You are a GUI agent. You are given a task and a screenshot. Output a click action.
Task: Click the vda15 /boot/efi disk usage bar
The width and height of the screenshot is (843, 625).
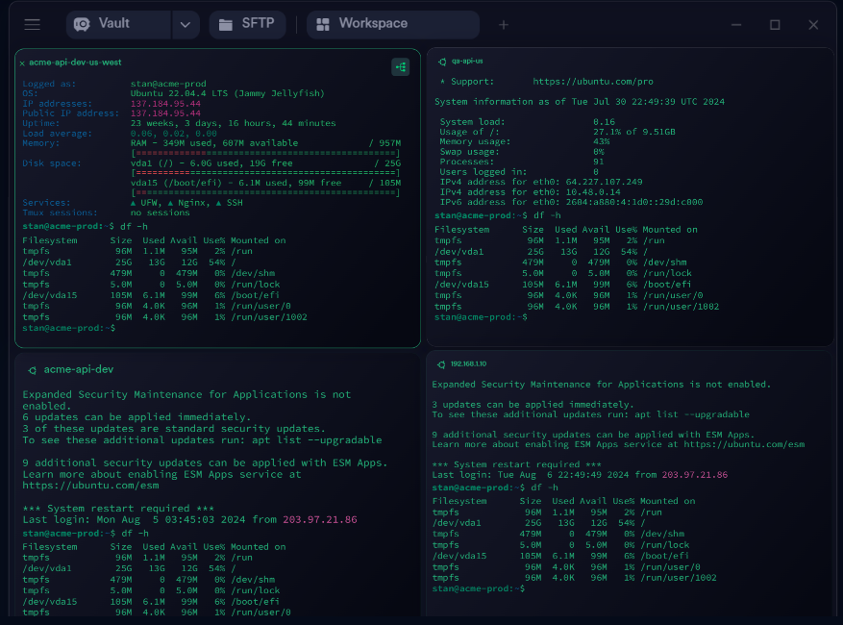265,192
